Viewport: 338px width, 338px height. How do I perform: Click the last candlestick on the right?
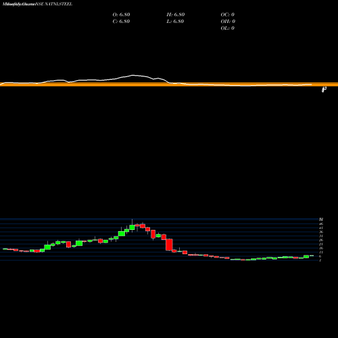pos(312,256)
